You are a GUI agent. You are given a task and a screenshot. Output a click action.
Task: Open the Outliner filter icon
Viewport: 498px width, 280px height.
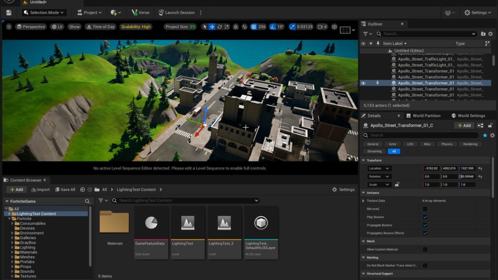367,34
